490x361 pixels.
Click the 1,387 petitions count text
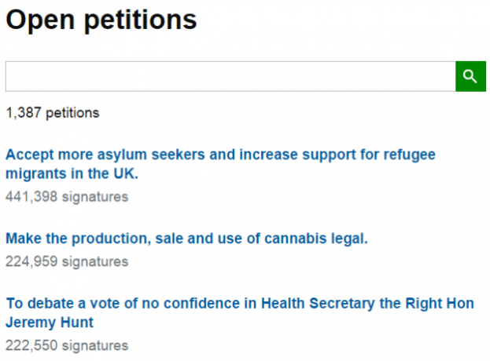pos(53,113)
